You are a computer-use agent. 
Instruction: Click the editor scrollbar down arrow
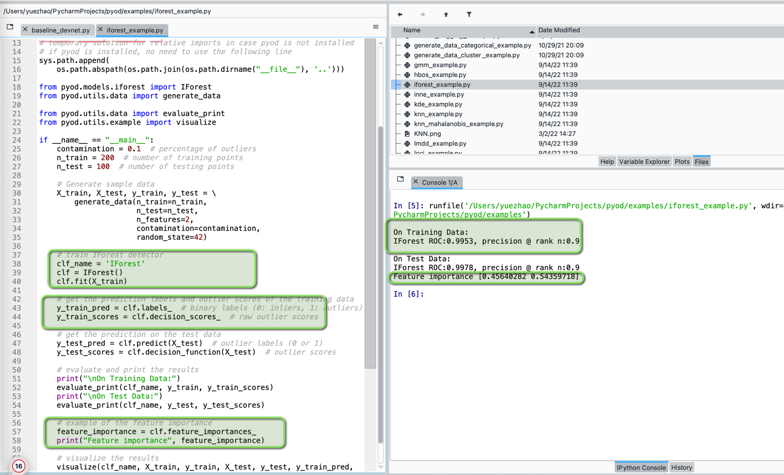coord(381,467)
